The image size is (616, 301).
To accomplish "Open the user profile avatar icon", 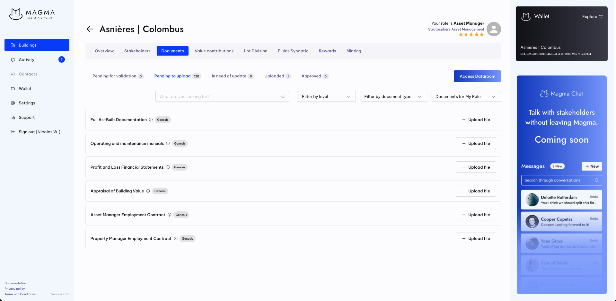I will coord(494,29).
